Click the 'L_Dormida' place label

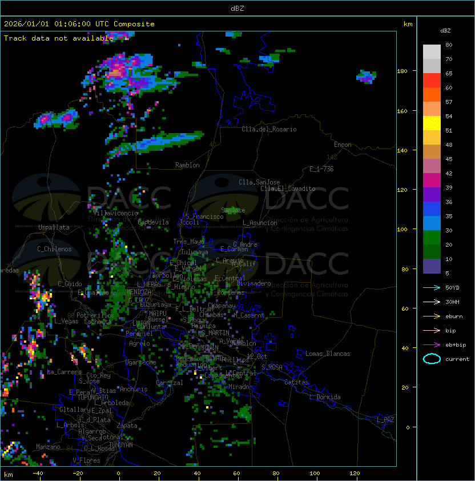[x=325, y=397]
